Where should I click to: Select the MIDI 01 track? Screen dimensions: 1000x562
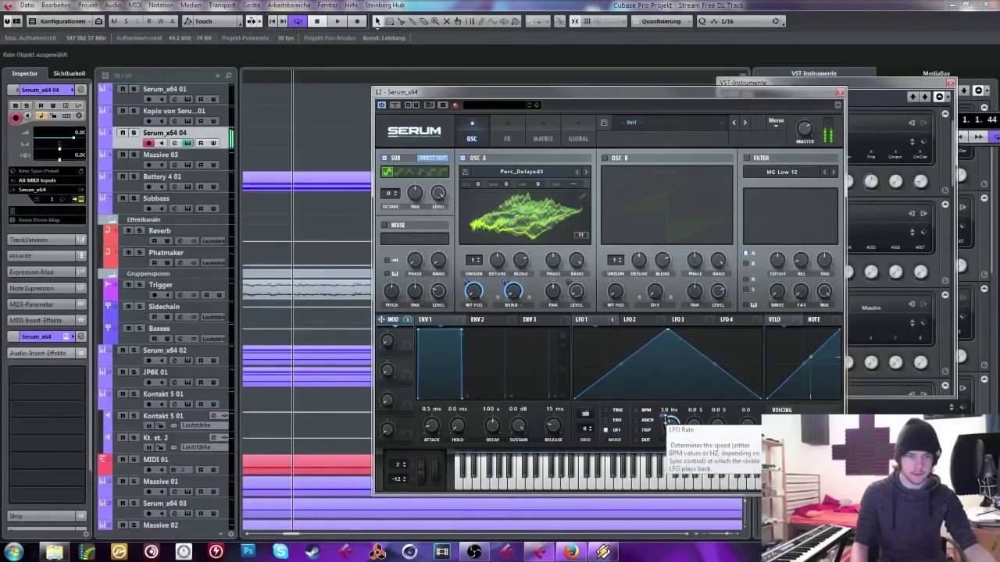point(155,460)
